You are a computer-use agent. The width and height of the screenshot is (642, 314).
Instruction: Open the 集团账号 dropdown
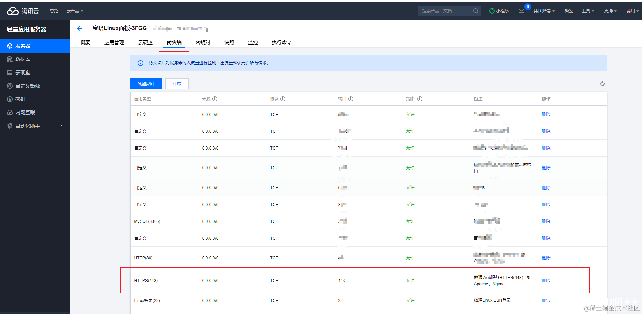545,11
